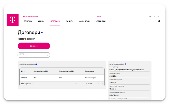Screen dimensions: 169x105
Task: Select the Договори navigation tab
Action: tap(55, 21)
